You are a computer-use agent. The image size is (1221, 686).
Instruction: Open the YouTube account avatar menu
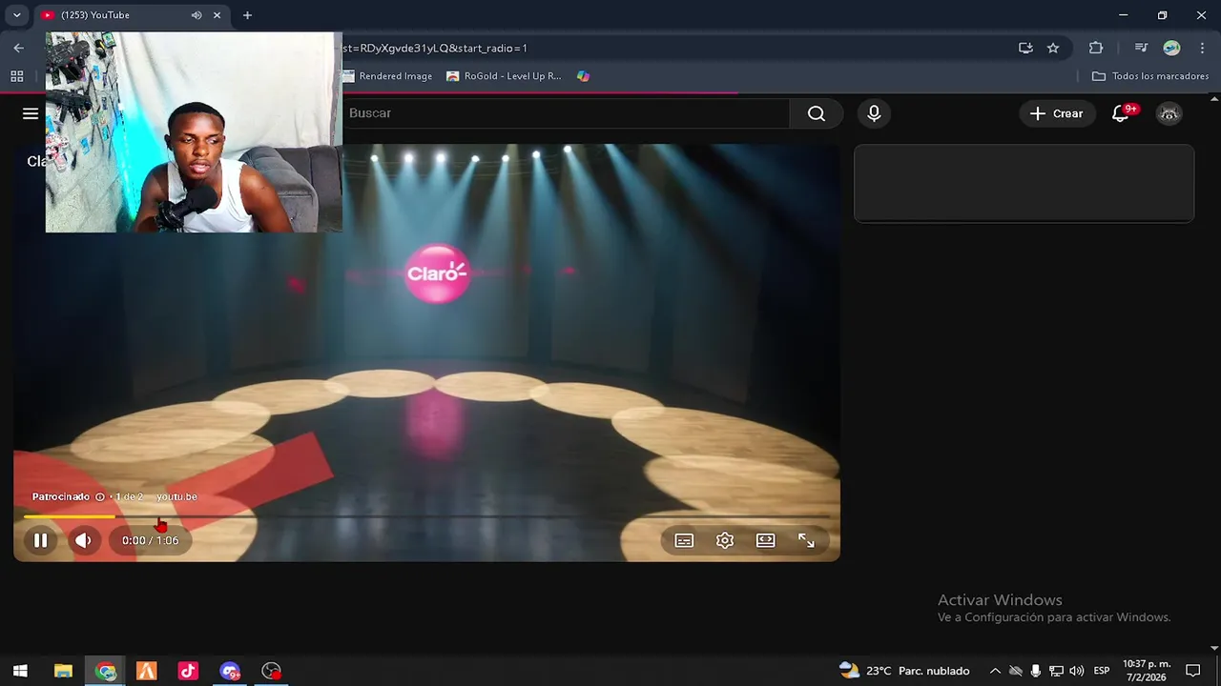click(x=1169, y=113)
